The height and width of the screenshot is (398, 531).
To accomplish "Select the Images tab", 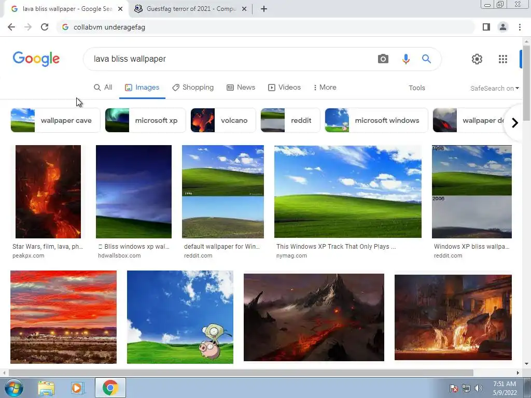I will 142,87.
